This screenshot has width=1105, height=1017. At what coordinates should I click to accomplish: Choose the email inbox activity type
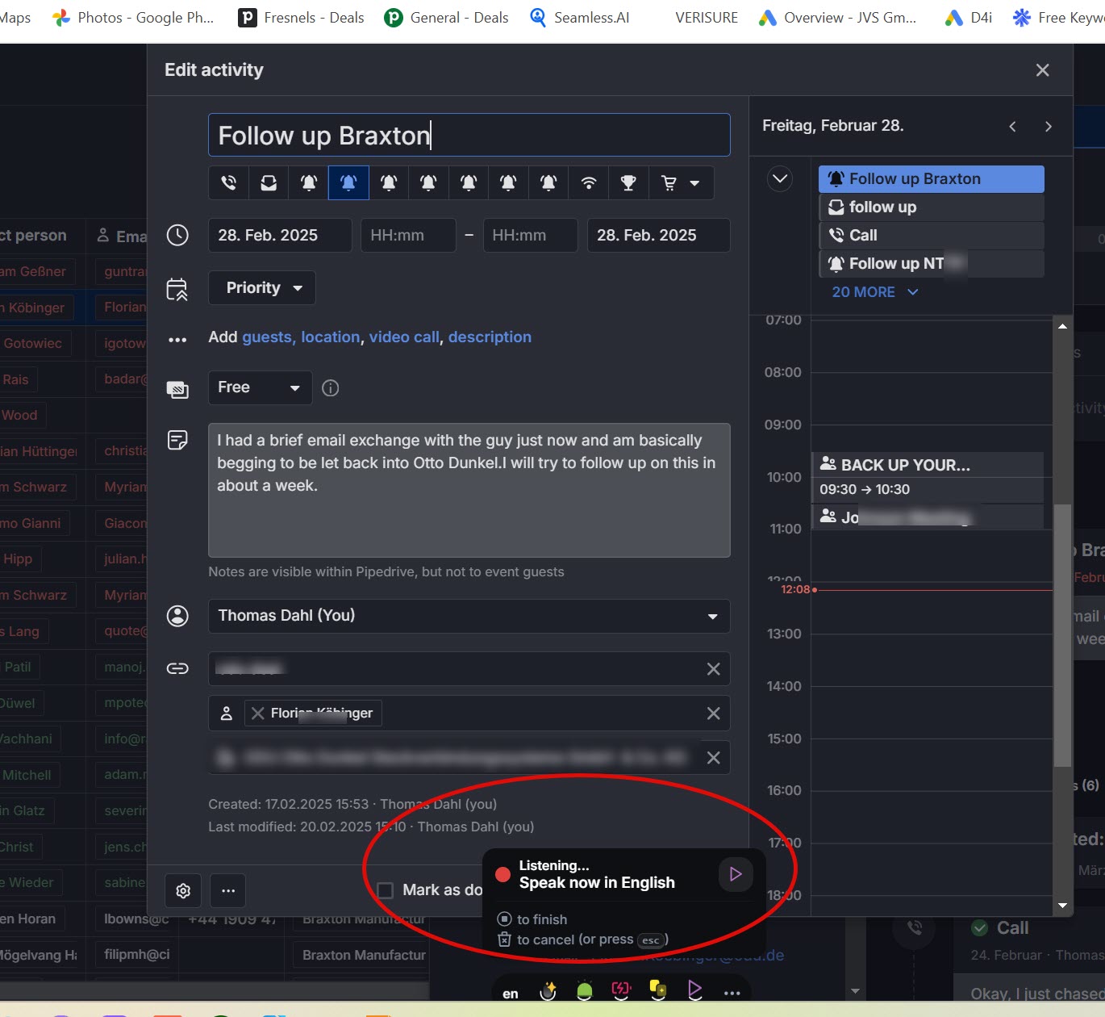click(269, 183)
